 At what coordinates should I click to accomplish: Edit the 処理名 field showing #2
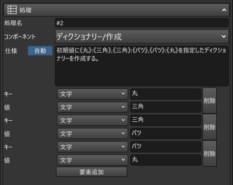tap(142, 23)
